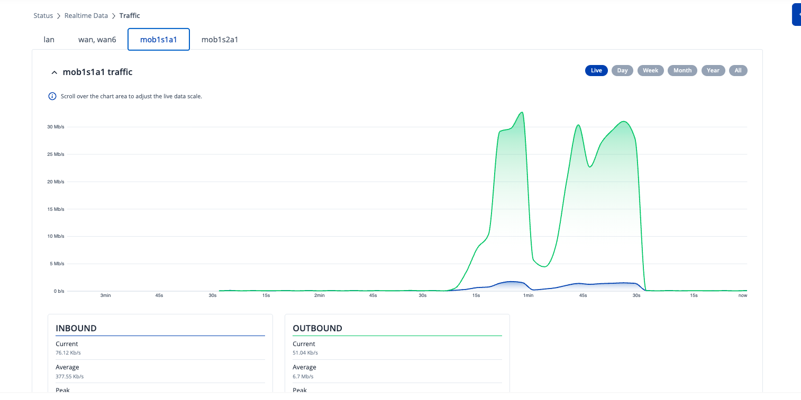
Task: Click the chevron between Status and Realtime Data
Action: point(59,16)
